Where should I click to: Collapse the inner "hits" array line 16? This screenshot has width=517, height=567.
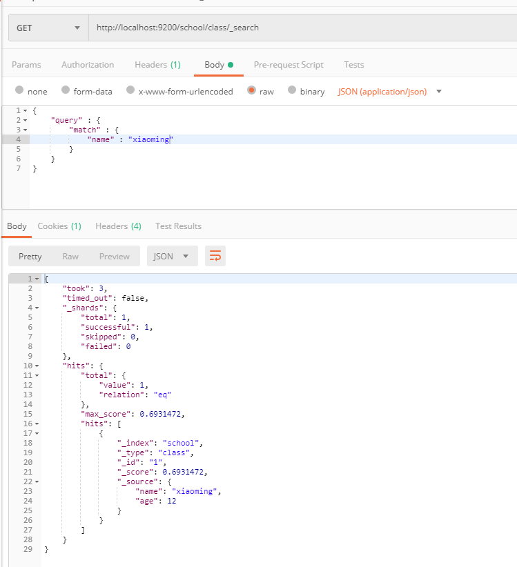coord(37,424)
